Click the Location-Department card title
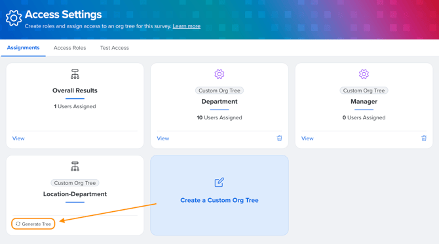Screen dimensions: 439x244 click(75, 194)
